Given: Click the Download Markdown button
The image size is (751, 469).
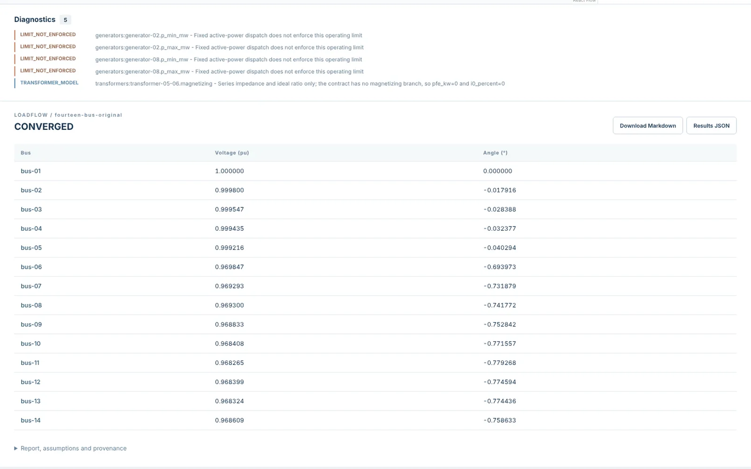Looking at the screenshot, I should tap(648, 126).
